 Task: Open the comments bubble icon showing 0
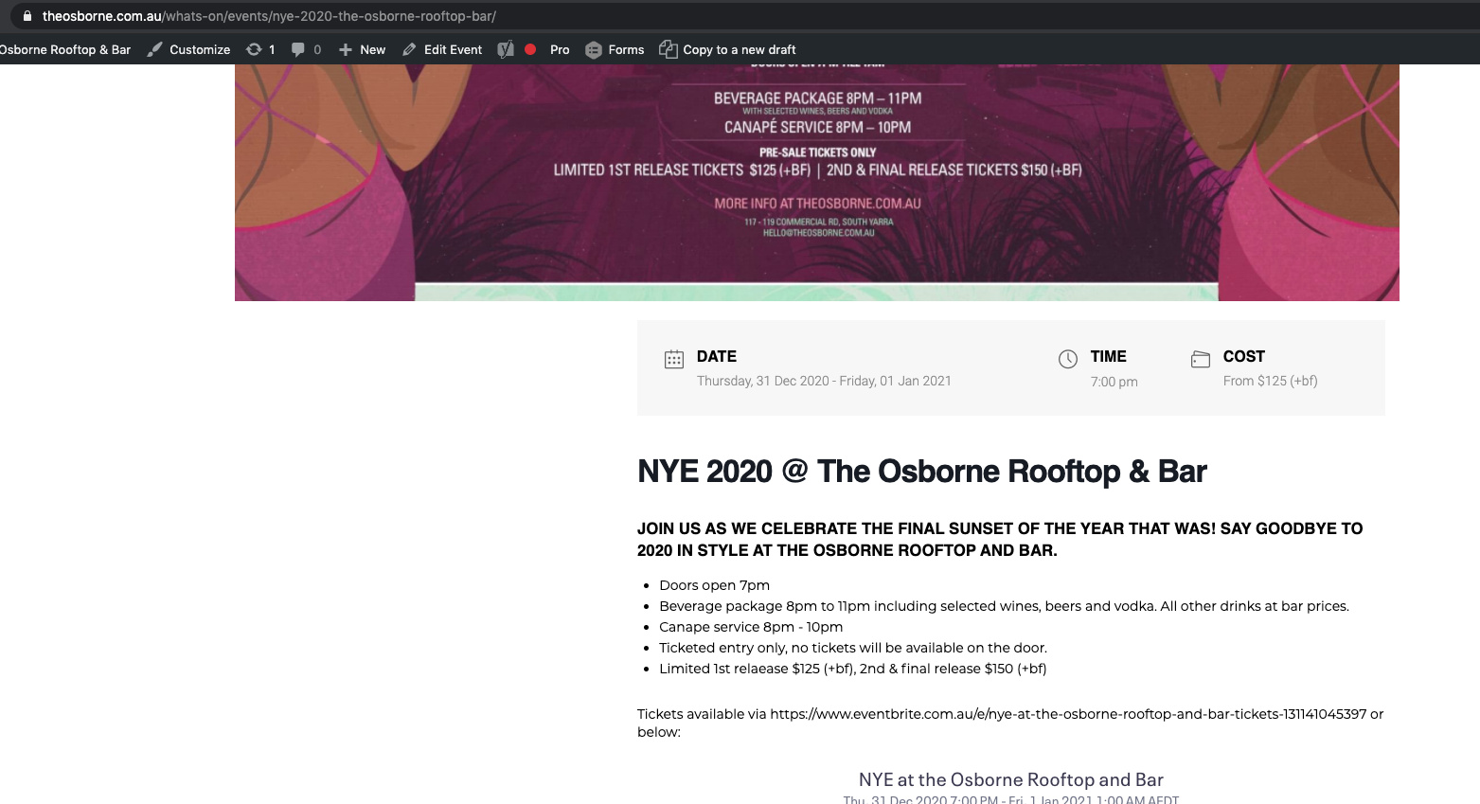[x=306, y=49]
